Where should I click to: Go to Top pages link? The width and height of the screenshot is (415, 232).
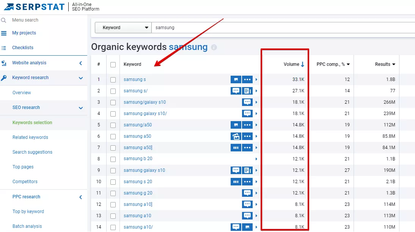[23, 167]
